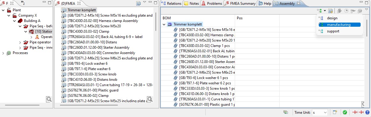Select Harness clamp Assembly in (D)FMEA list

pos(103,21)
